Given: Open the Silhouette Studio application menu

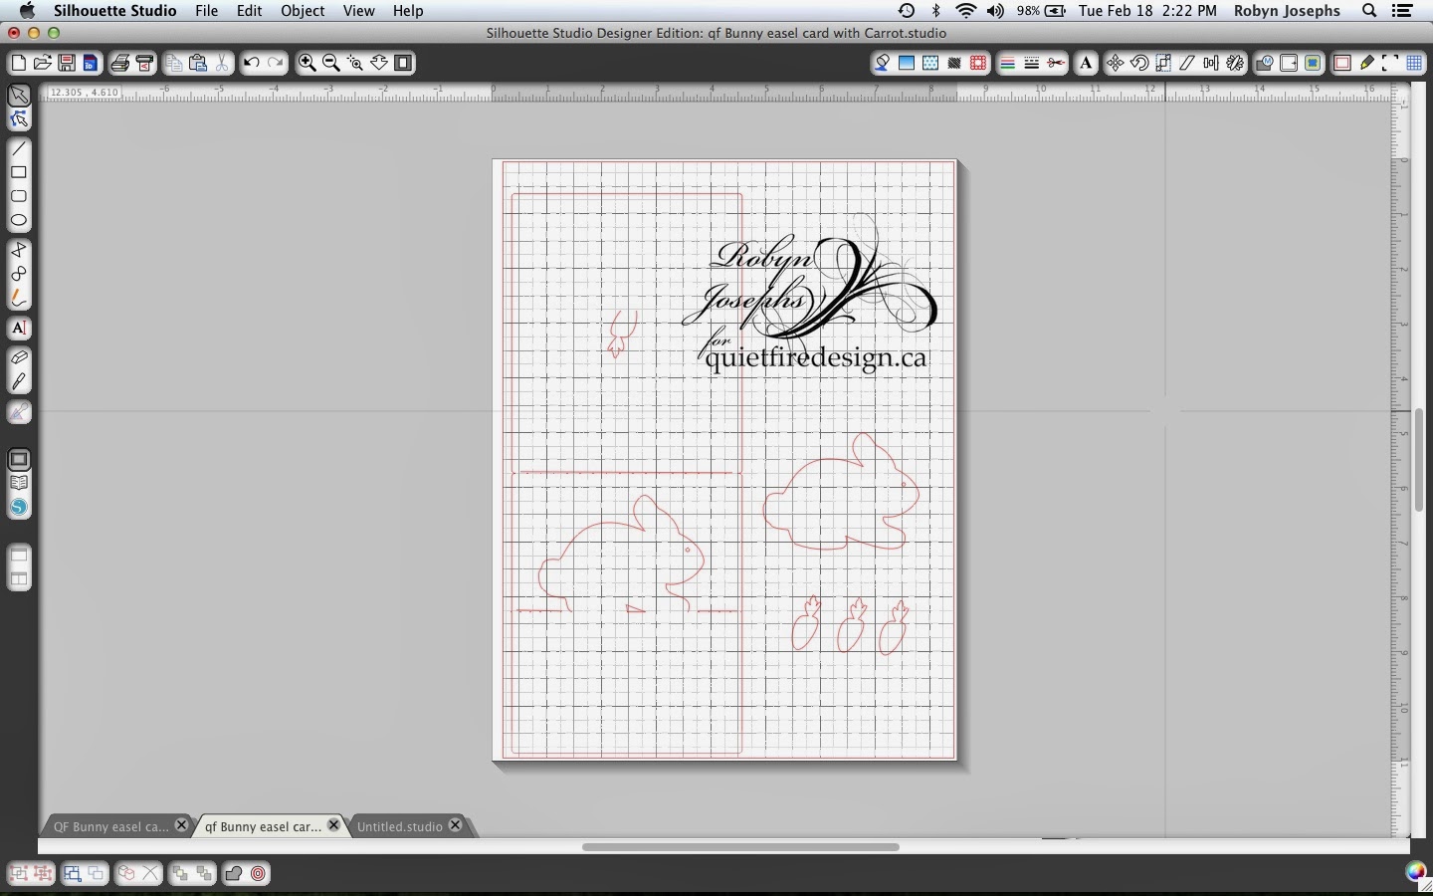Looking at the screenshot, I should pyautogui.click(x=114, y=11).
